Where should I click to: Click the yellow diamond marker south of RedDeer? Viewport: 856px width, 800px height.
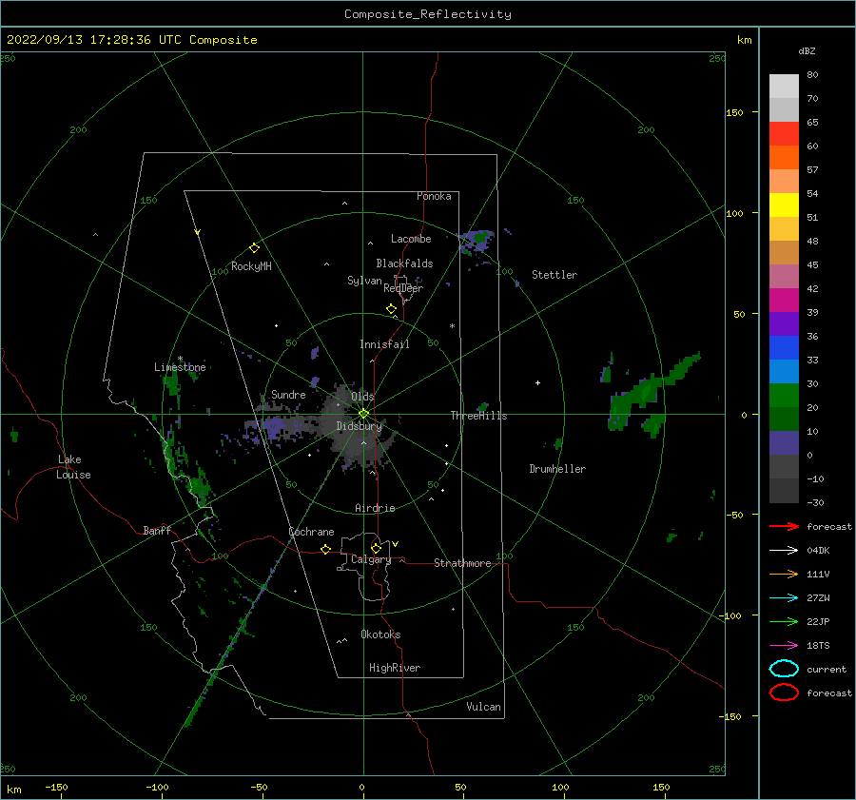392,309
